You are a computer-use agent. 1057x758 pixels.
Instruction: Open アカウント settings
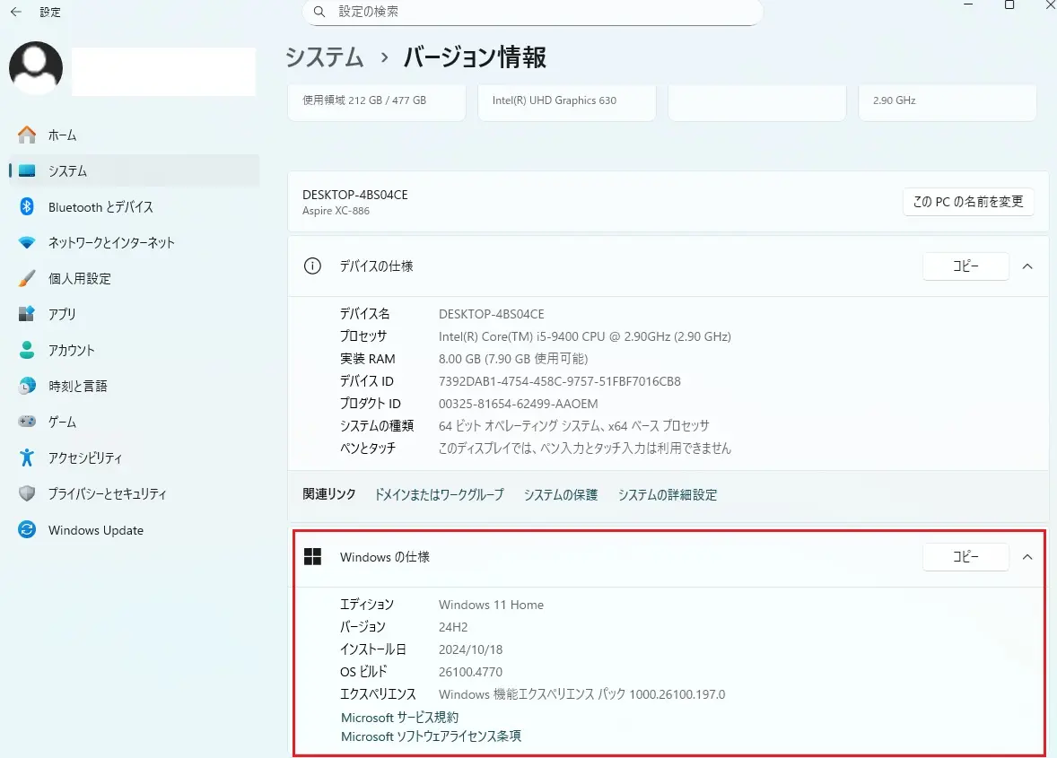pos(134,350)
